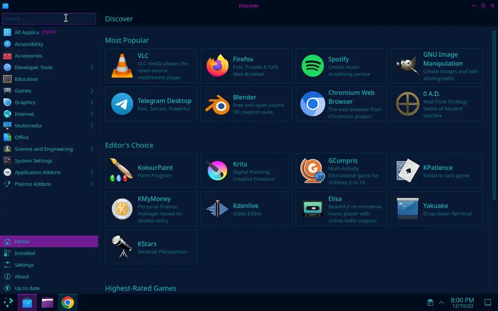Click the Chromium Web Browser icon
The height and width of the screenshot is (311, 498).
pyautogui.click(x=313, y=104)
